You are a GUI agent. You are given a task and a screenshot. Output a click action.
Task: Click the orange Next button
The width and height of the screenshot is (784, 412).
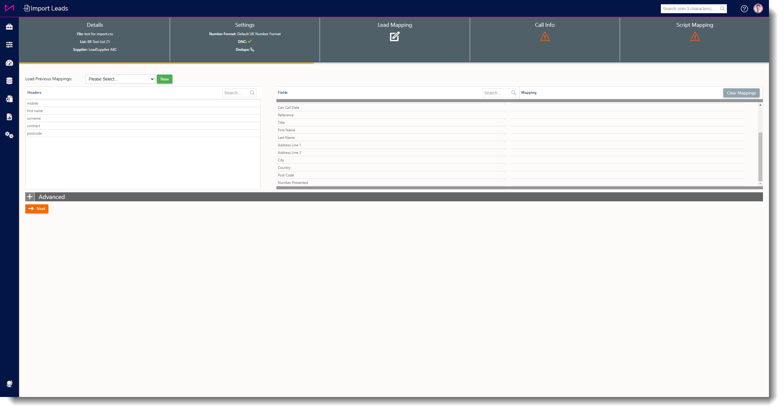(x=37, y=209)
